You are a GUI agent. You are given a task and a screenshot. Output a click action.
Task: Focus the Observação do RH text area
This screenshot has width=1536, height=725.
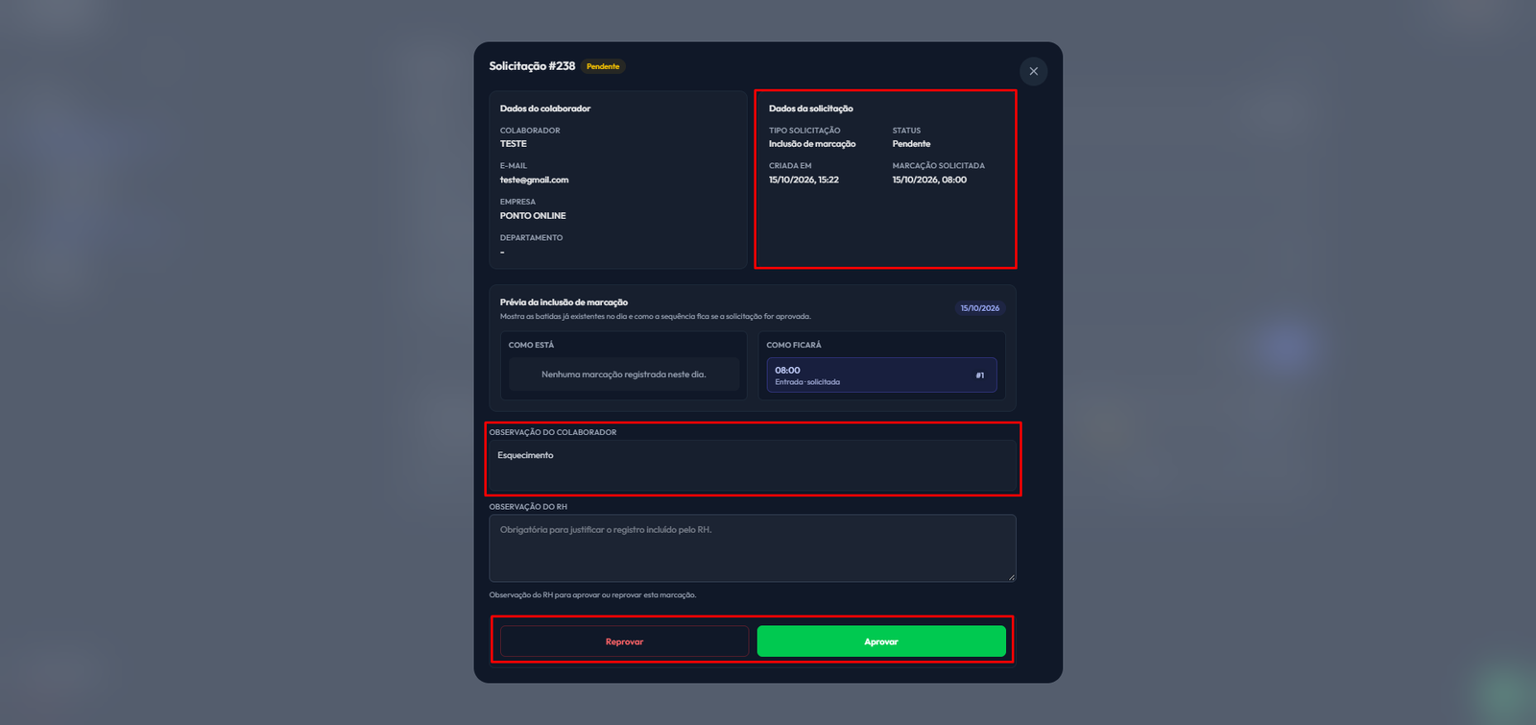tap(753, 548)
